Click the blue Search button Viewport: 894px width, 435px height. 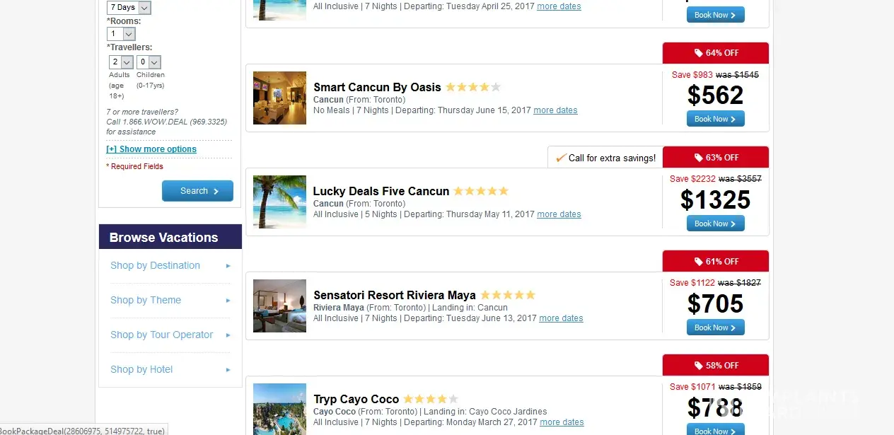click(x=197, y=191)
